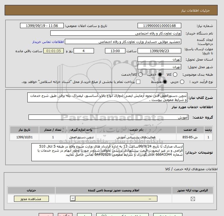Click the توضیحات خریدار text area
The width and height of the screenshot is (224, 216).
coord(107,152)
